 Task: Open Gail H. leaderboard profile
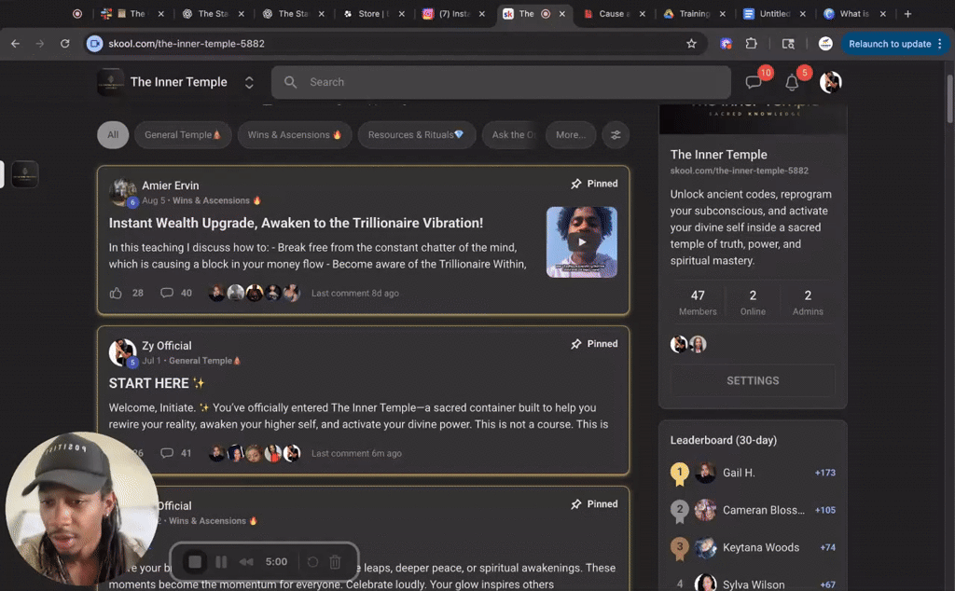point(739,473)
